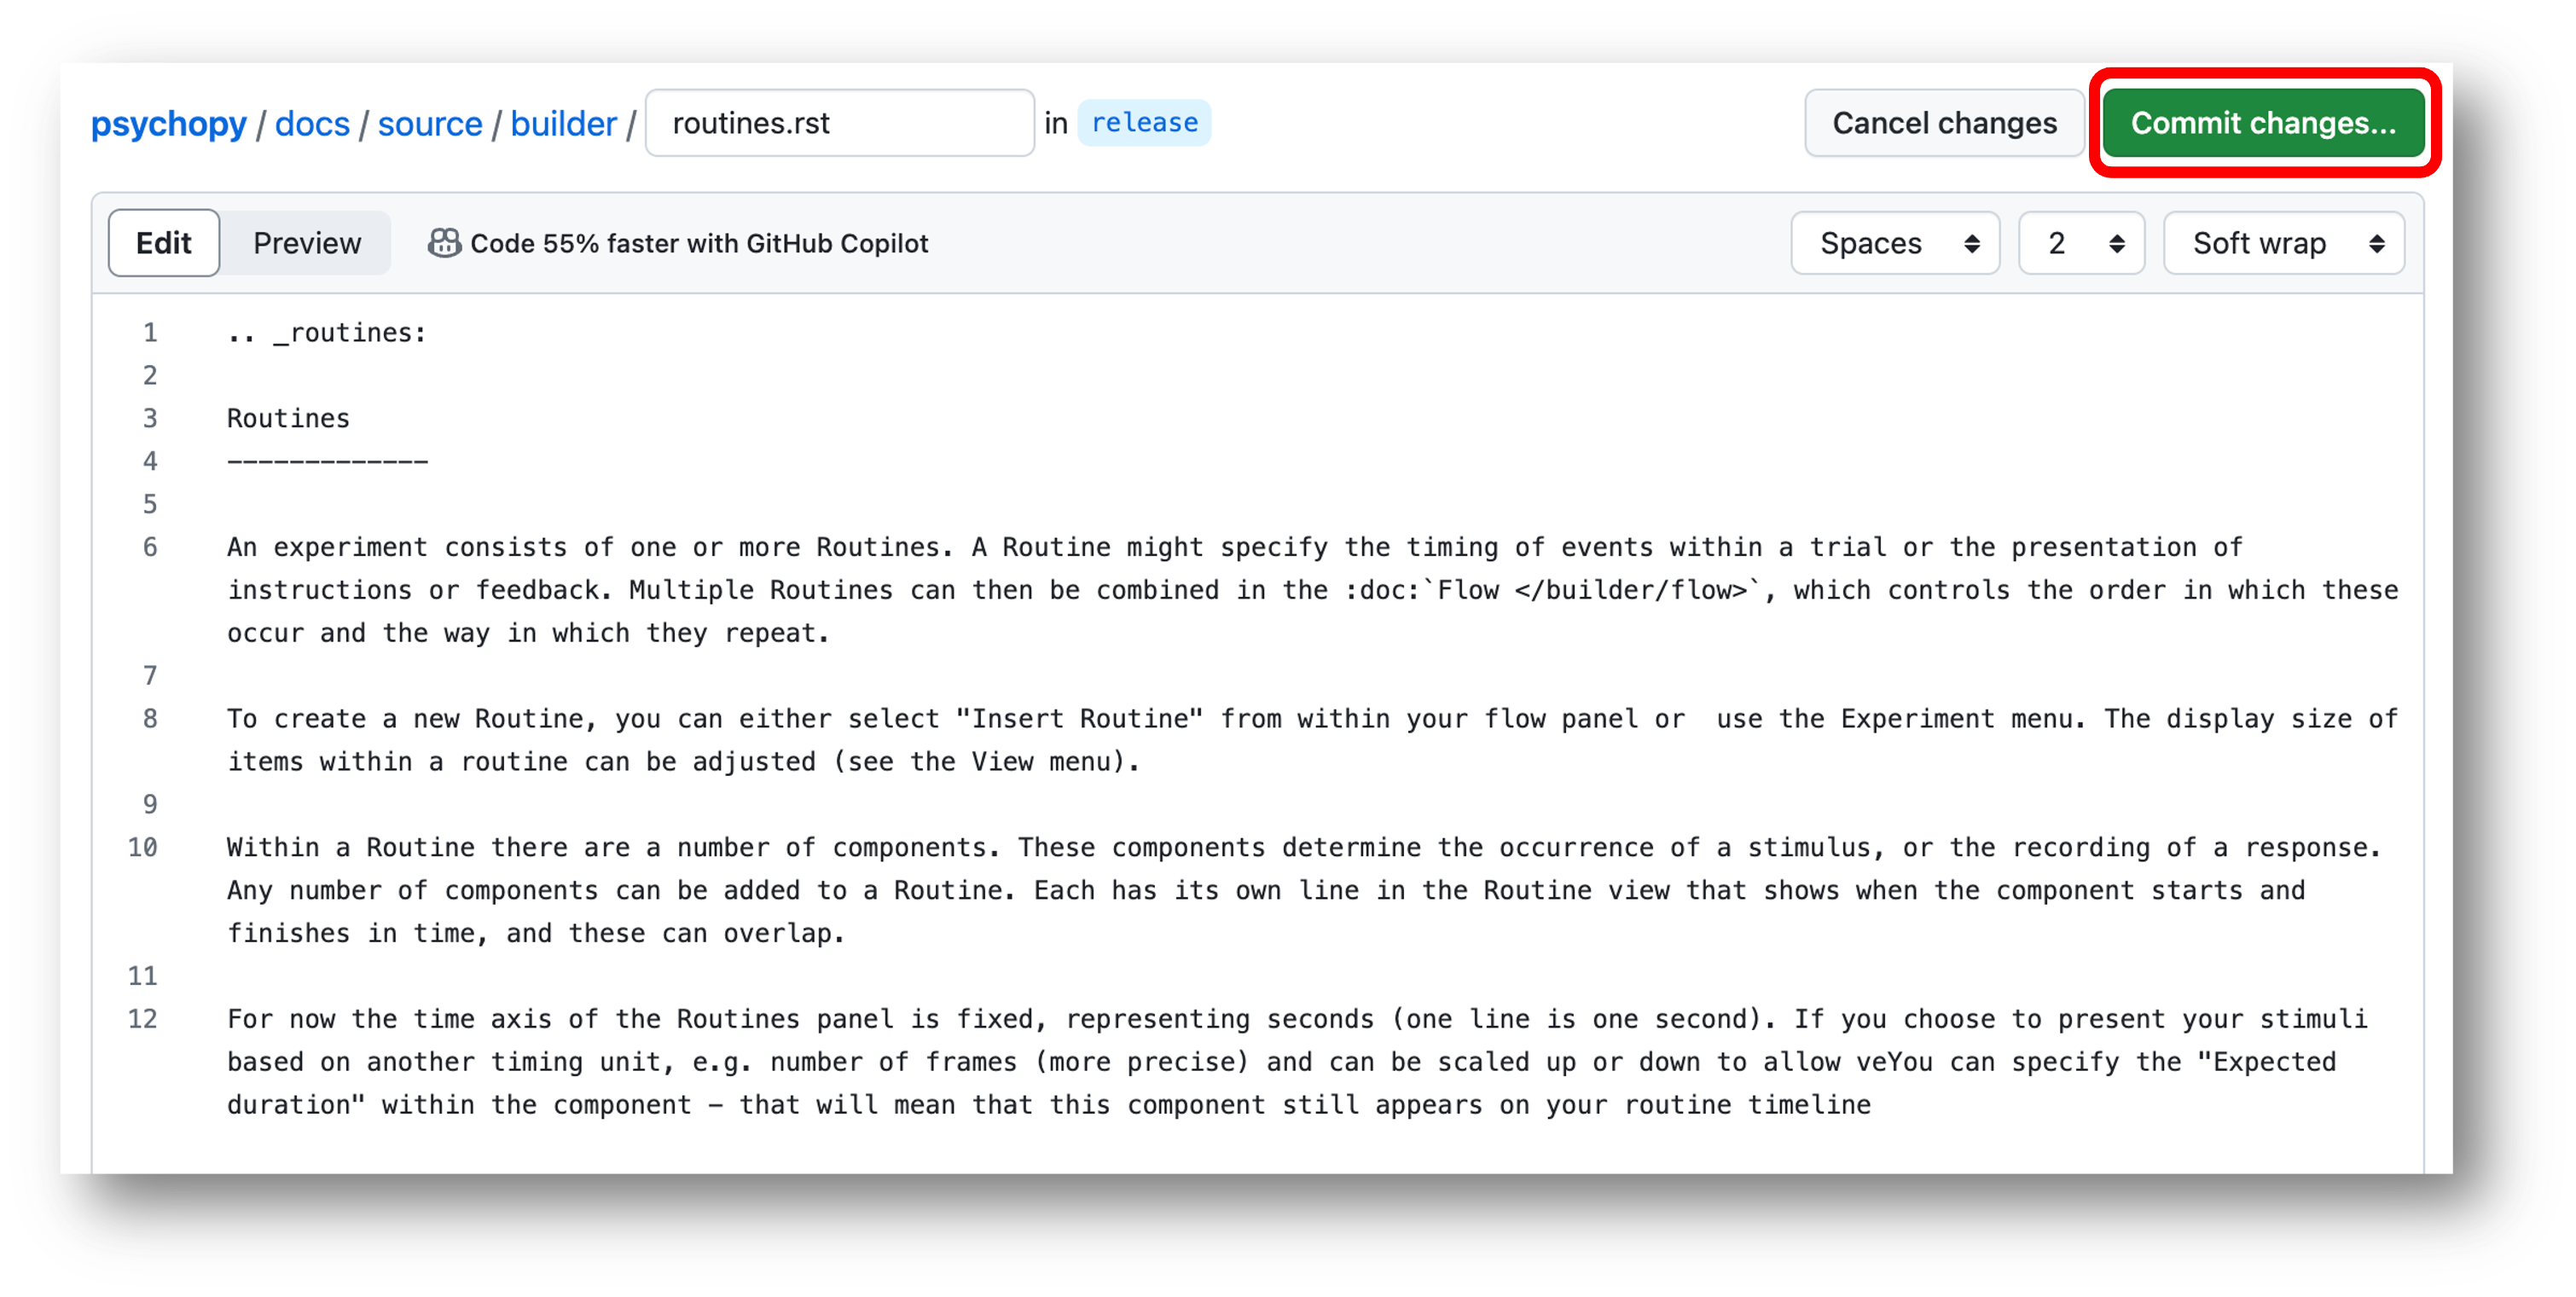The height and width of the screenshot is (1297, 2576).
Task: Select the Edit tab
Action: 164,243
